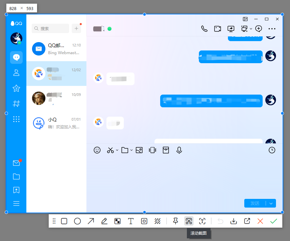Select the rectangle annotation tool
This screenshot has width=290, height=241.
[64, 221]
